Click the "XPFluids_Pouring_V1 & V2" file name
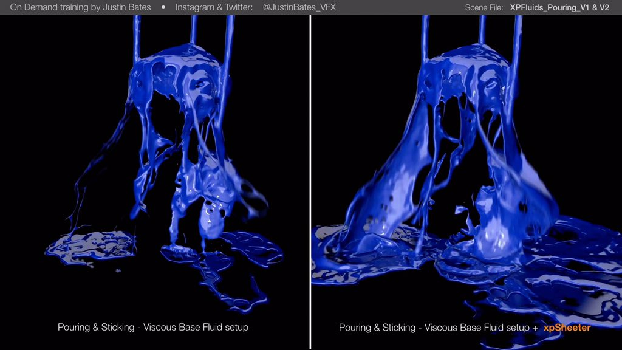622x350 pixels. tap(559, 7)
